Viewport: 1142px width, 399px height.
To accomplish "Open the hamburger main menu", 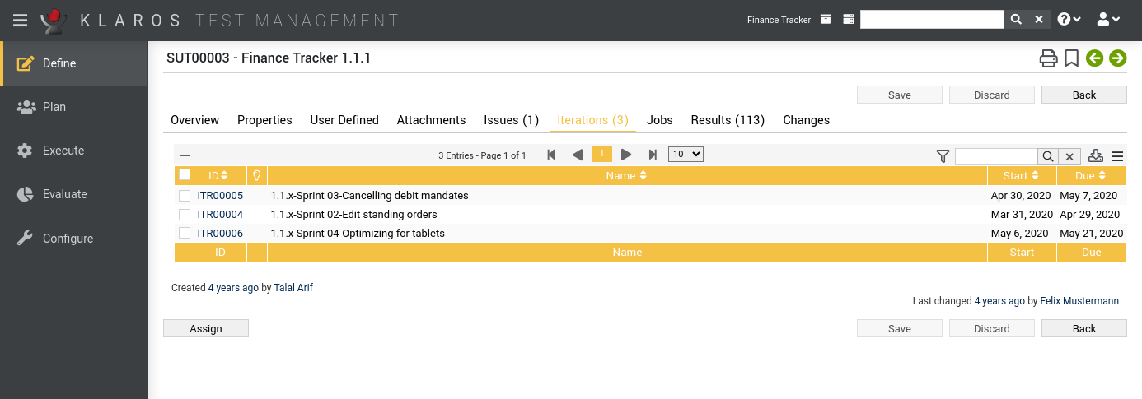I will [20, 20].
